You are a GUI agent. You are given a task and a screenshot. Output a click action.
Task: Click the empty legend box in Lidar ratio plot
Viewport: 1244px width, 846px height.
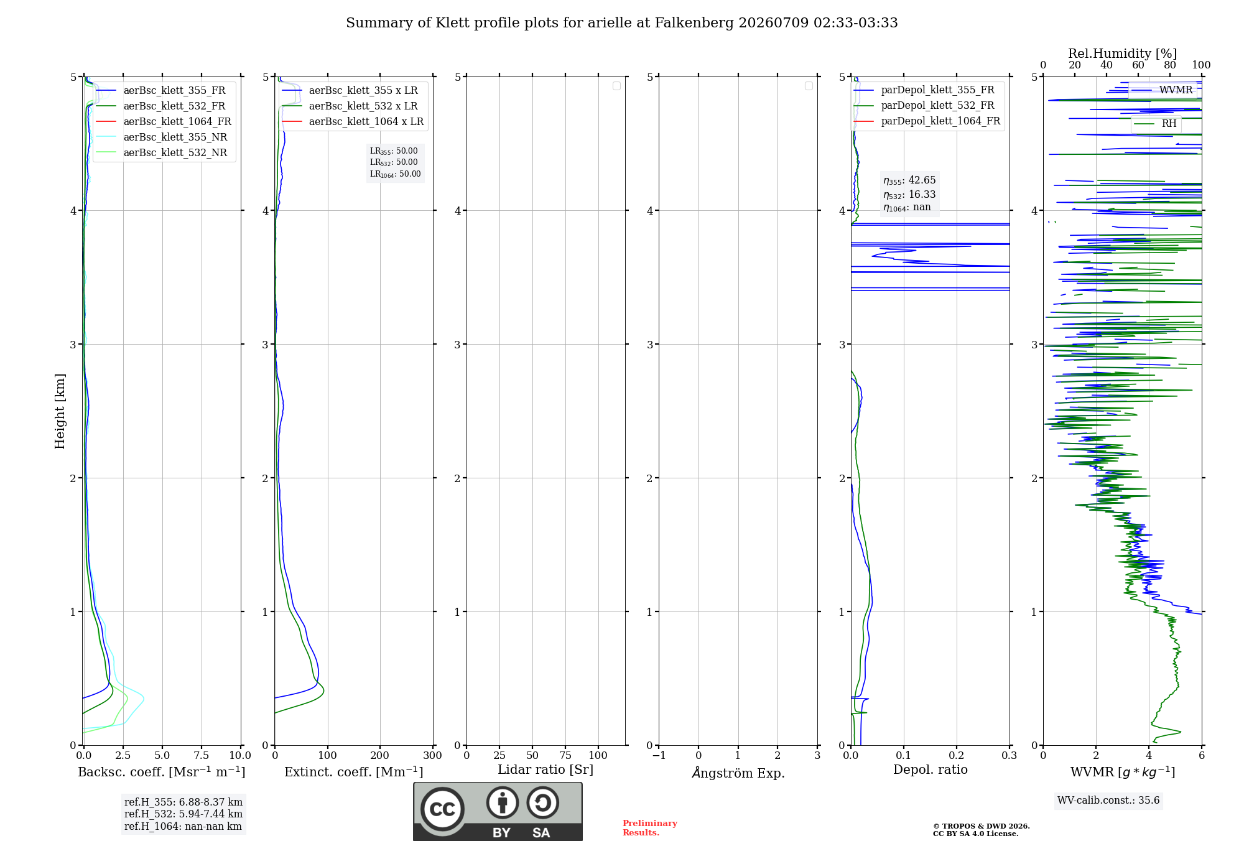[616, 86]
